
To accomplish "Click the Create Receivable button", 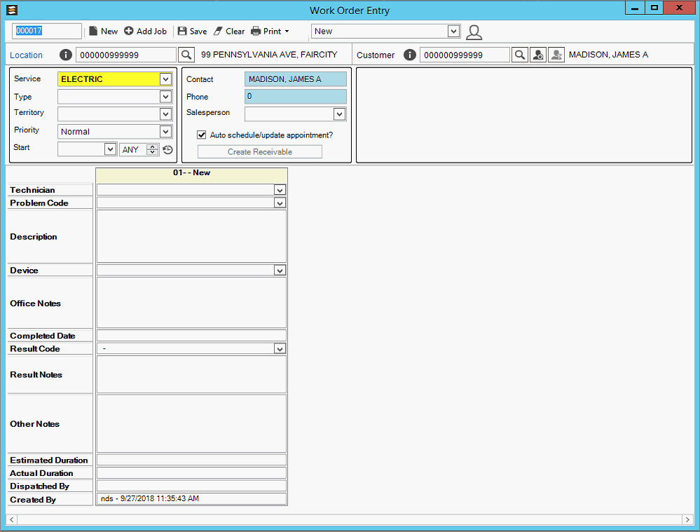I will pos(259,151).
